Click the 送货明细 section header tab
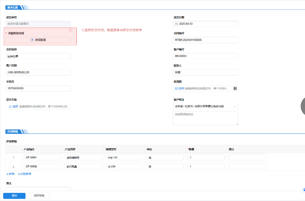The image size is (305, 201). coord(13,131)
